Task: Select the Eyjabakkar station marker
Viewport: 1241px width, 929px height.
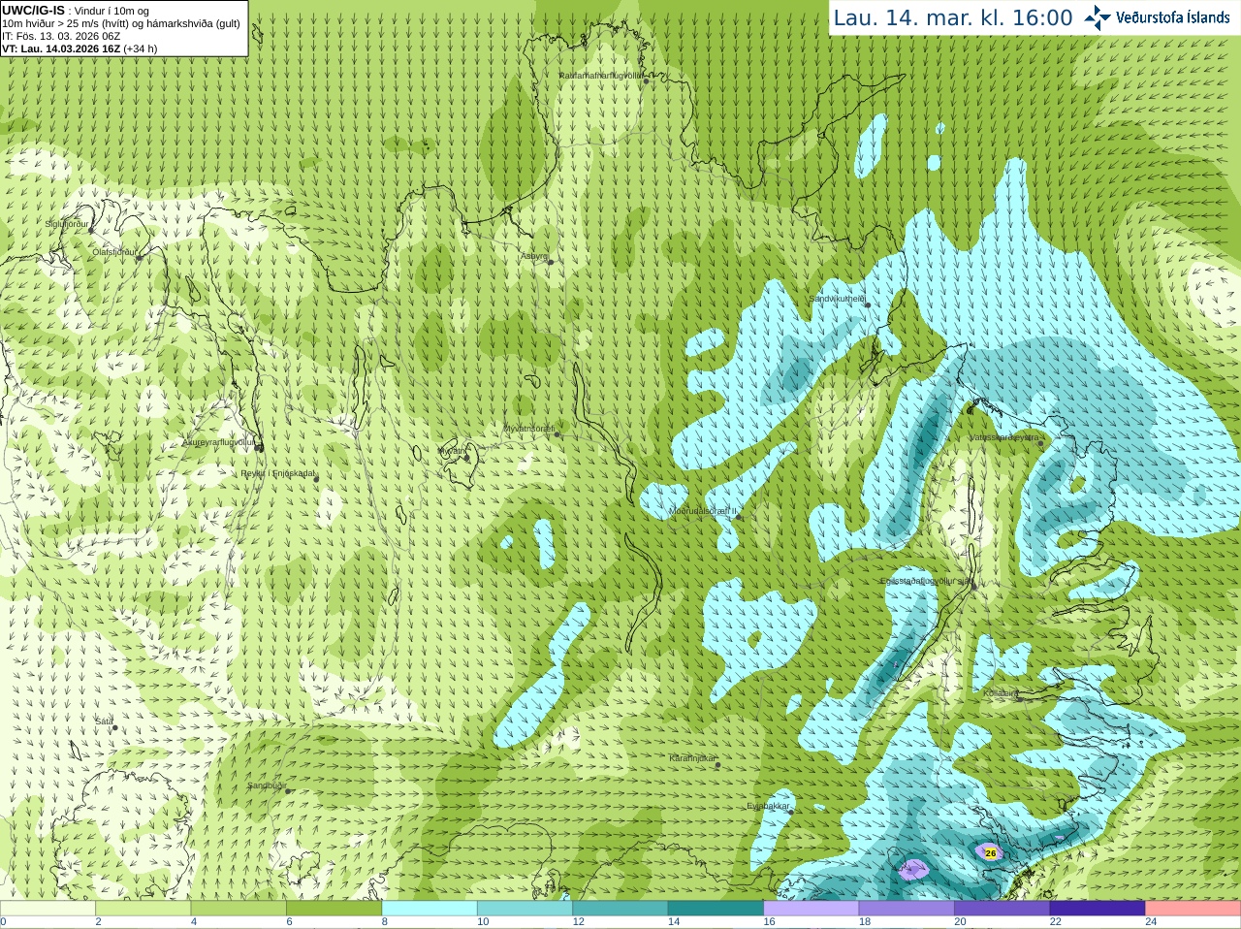Action: point(791,813)
